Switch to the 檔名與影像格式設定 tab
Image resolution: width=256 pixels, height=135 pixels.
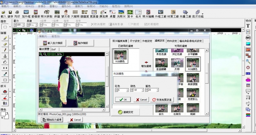coord(191,41)
